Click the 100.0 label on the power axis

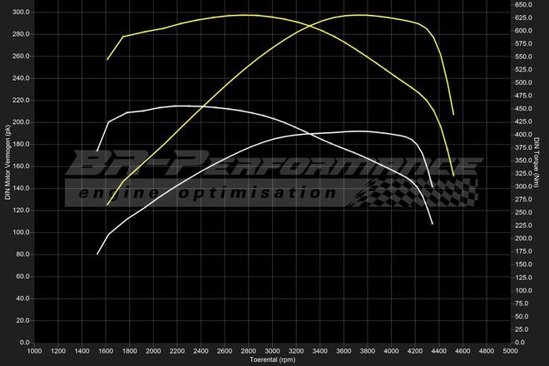pos(20,232)
